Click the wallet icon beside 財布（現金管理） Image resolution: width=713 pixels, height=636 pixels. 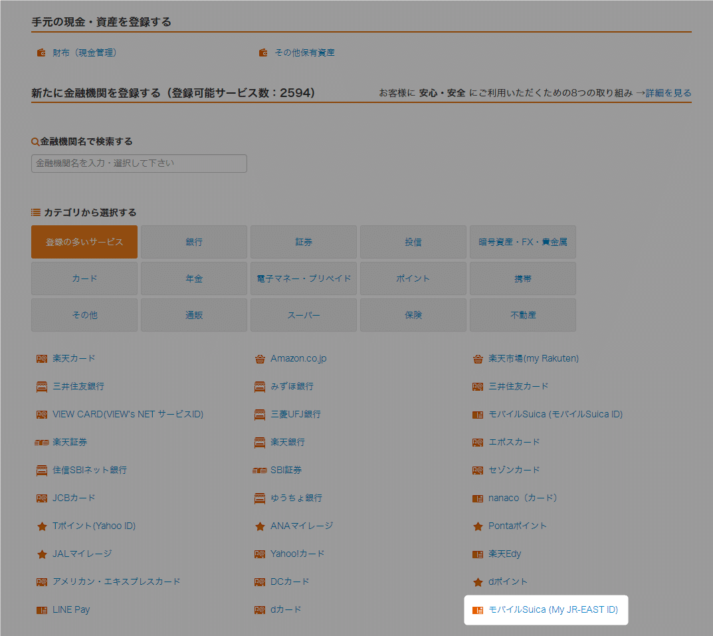point(41,53)
